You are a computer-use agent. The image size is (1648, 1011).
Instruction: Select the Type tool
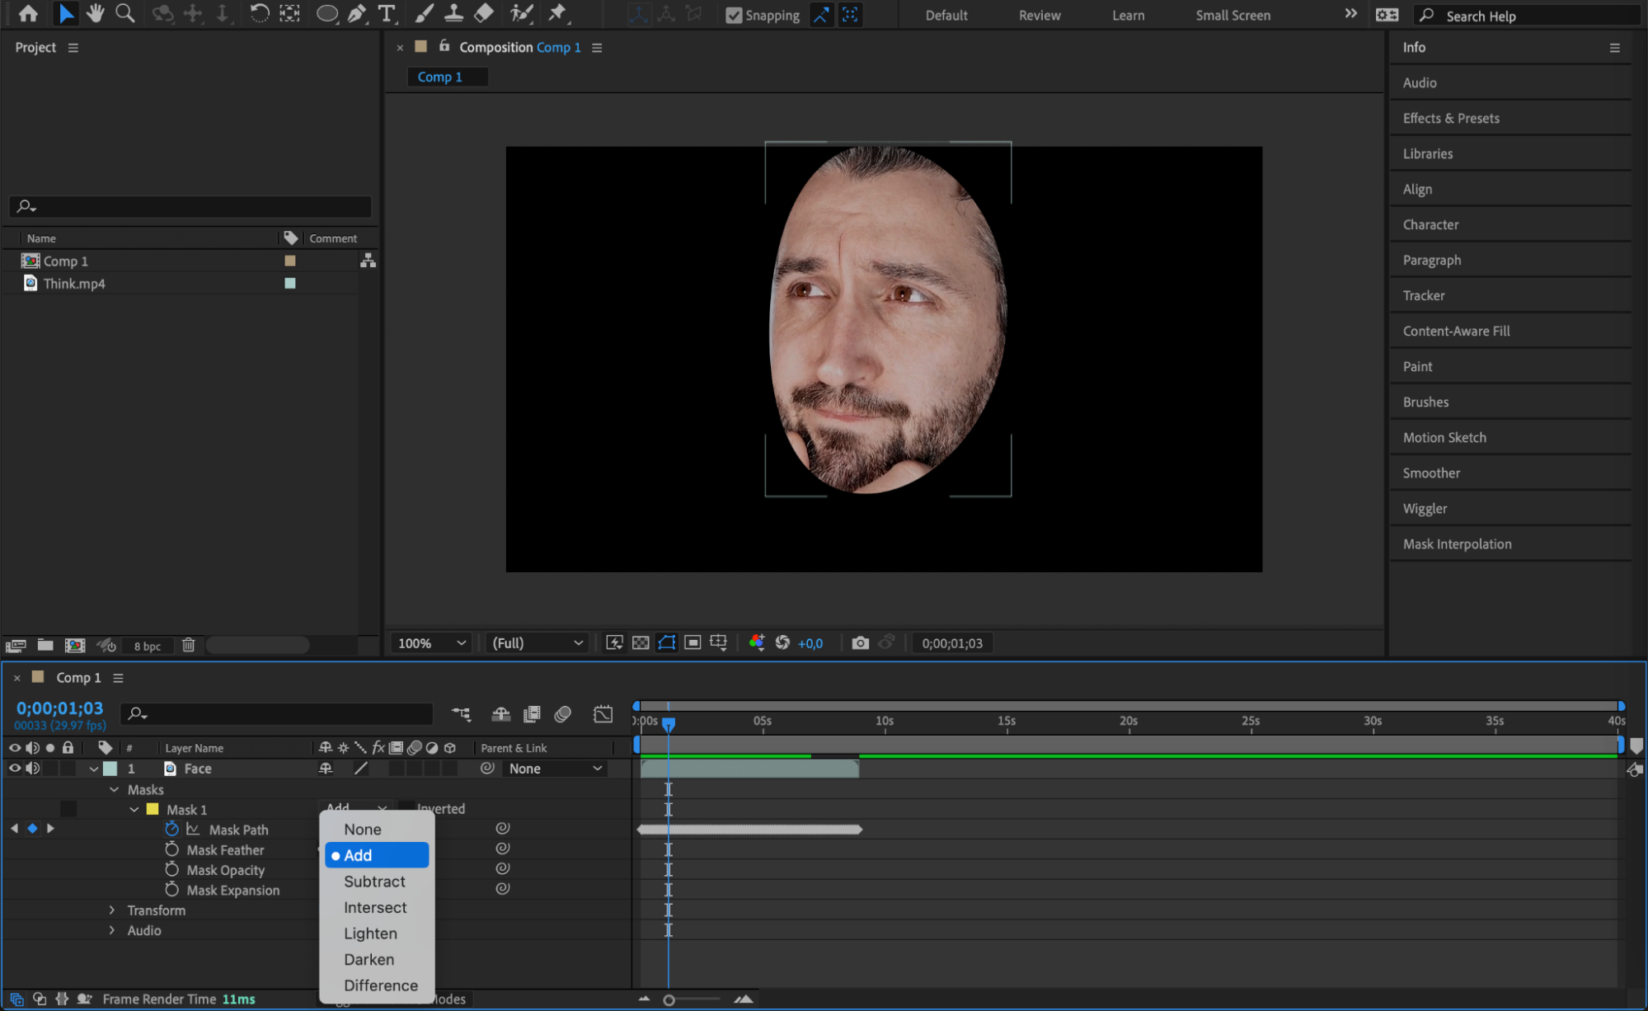coord(386,13)
